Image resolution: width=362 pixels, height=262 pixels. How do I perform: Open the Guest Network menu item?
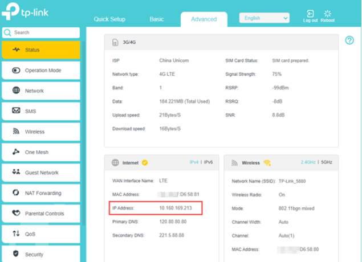(41, 173)
